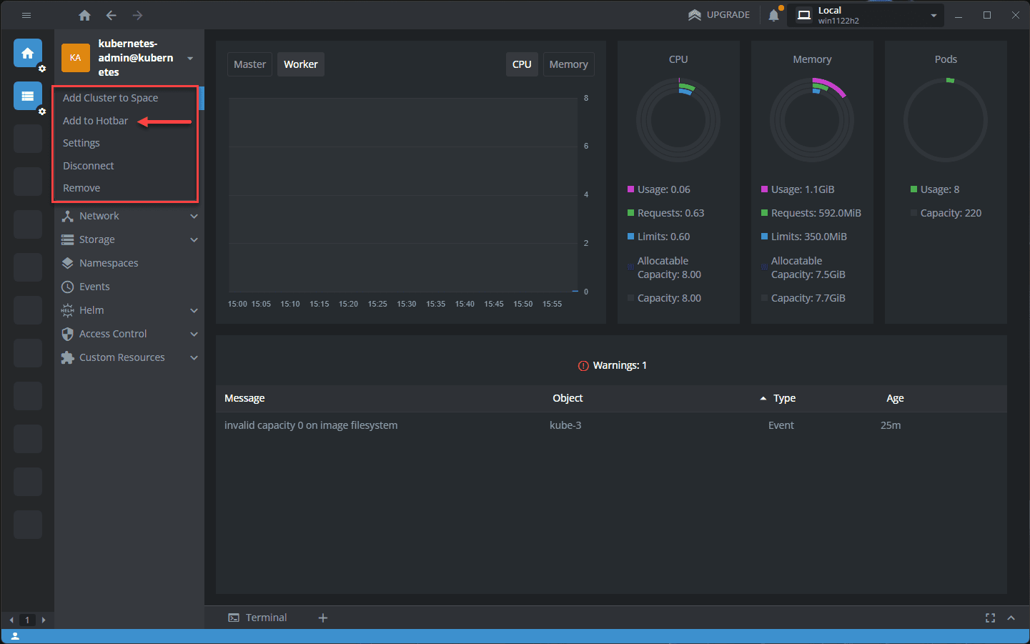Viewport: 1030px width, 644px height.
Task: Select the Master node toggle
Action: [249, 64]
